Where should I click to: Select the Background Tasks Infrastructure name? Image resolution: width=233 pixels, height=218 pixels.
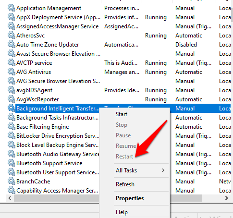pos(57,118)
